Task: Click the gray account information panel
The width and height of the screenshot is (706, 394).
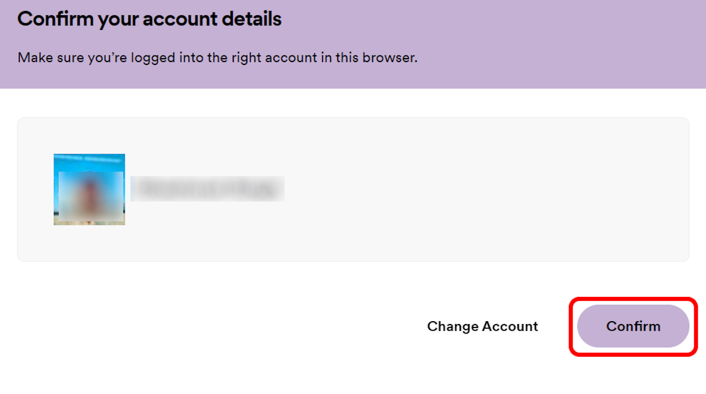Action: click(x=353, y=189)
